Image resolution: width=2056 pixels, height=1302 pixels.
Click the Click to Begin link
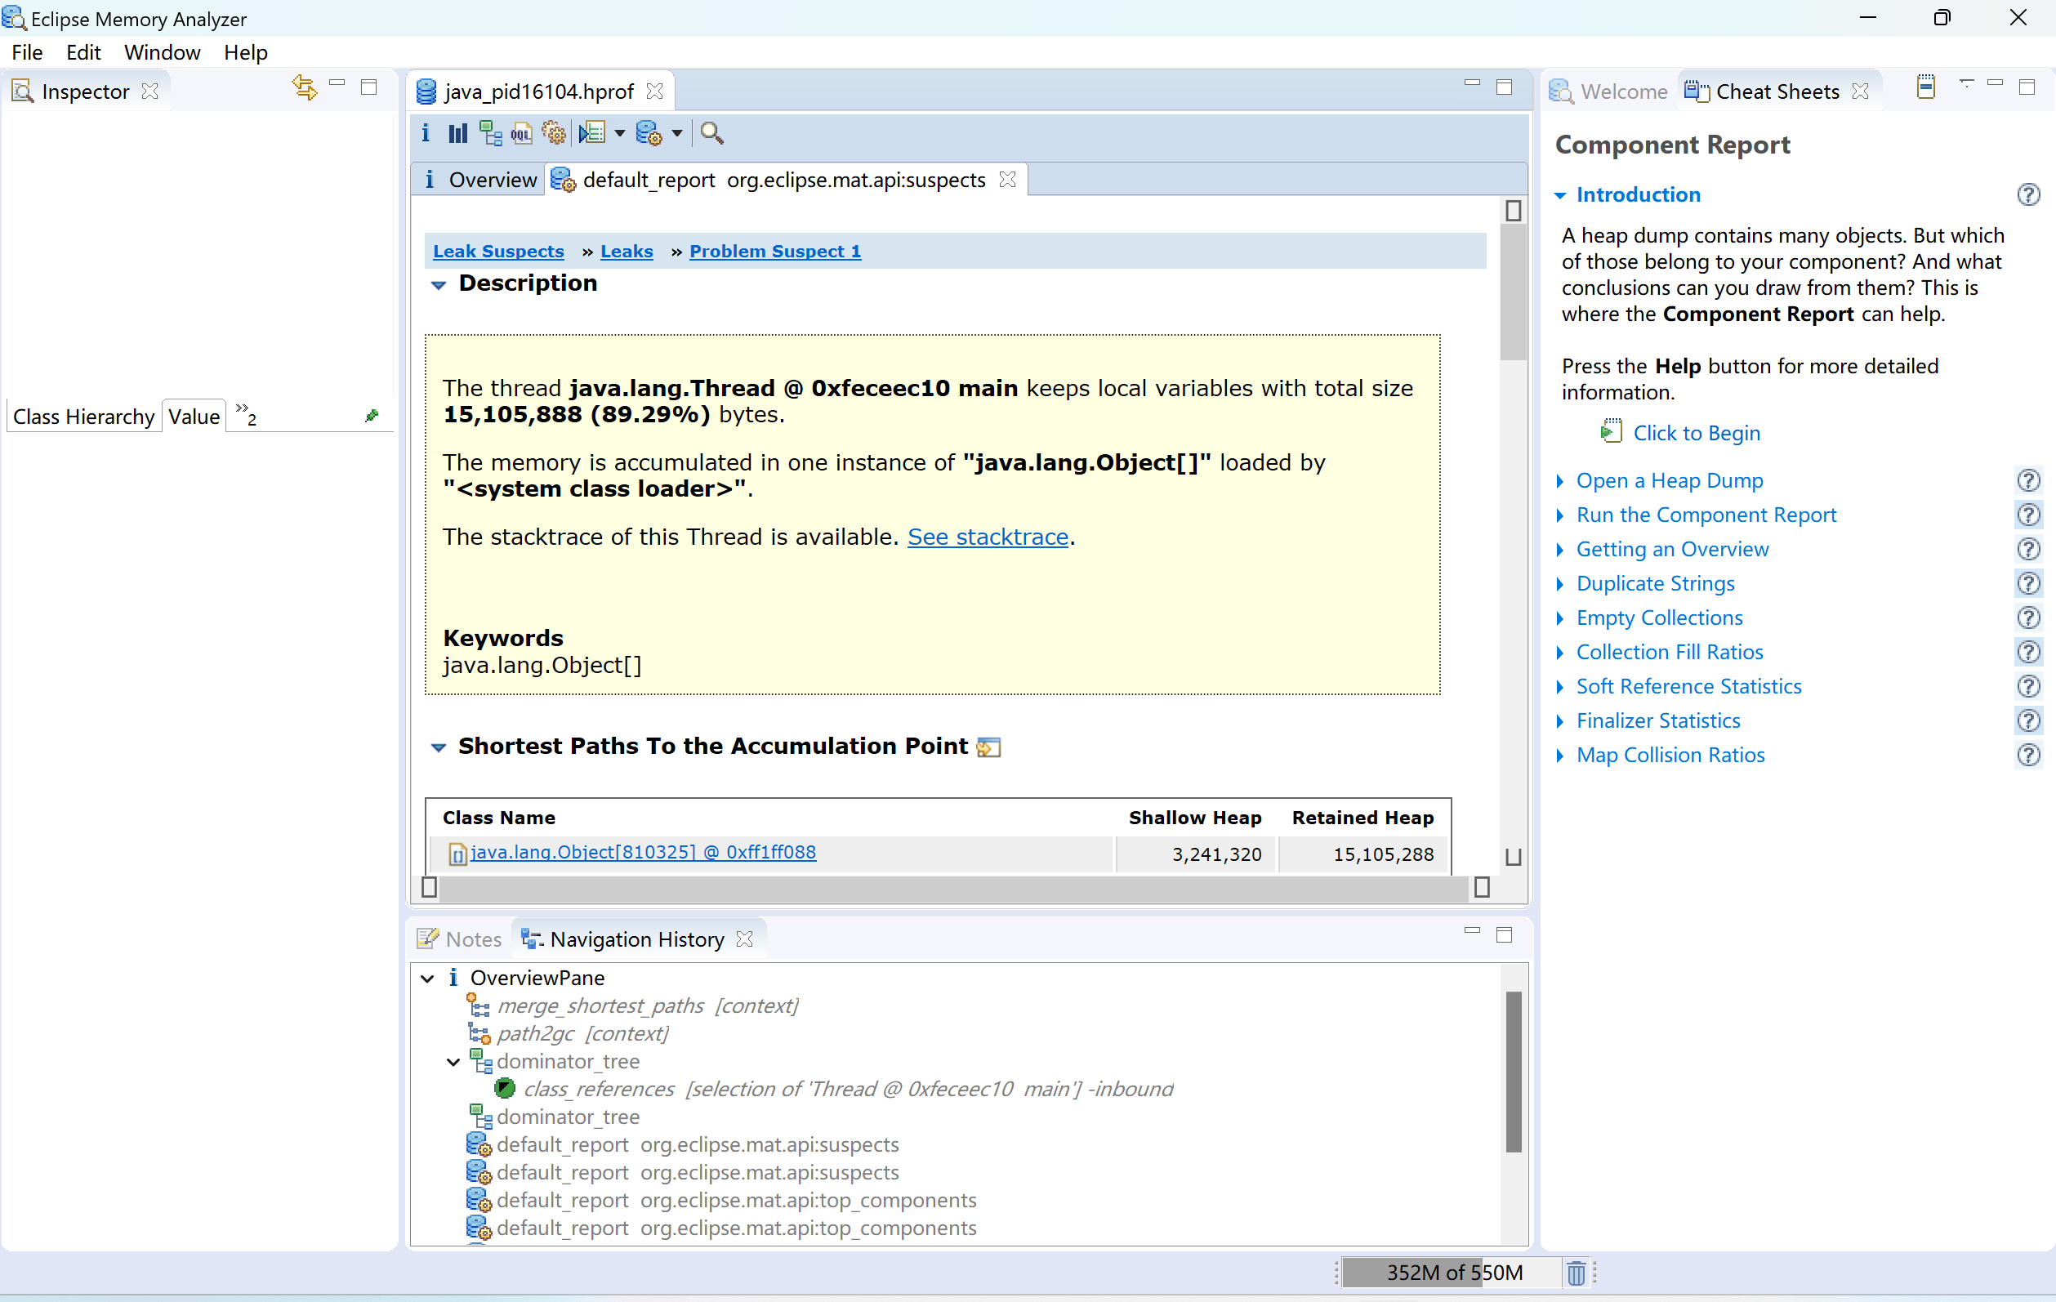pos(1697,433)
